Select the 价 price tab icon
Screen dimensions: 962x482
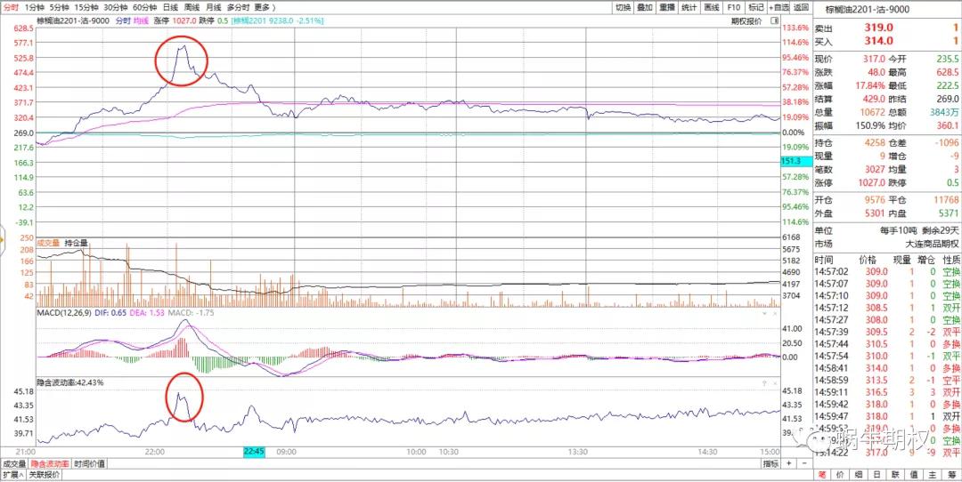(843, 475)
